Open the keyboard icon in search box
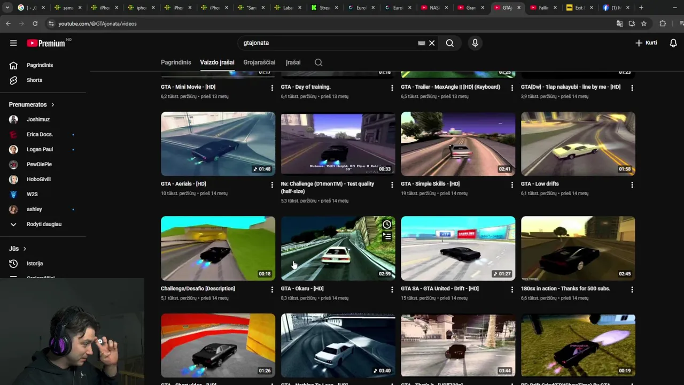684x385 pixels. click(422, 43)
